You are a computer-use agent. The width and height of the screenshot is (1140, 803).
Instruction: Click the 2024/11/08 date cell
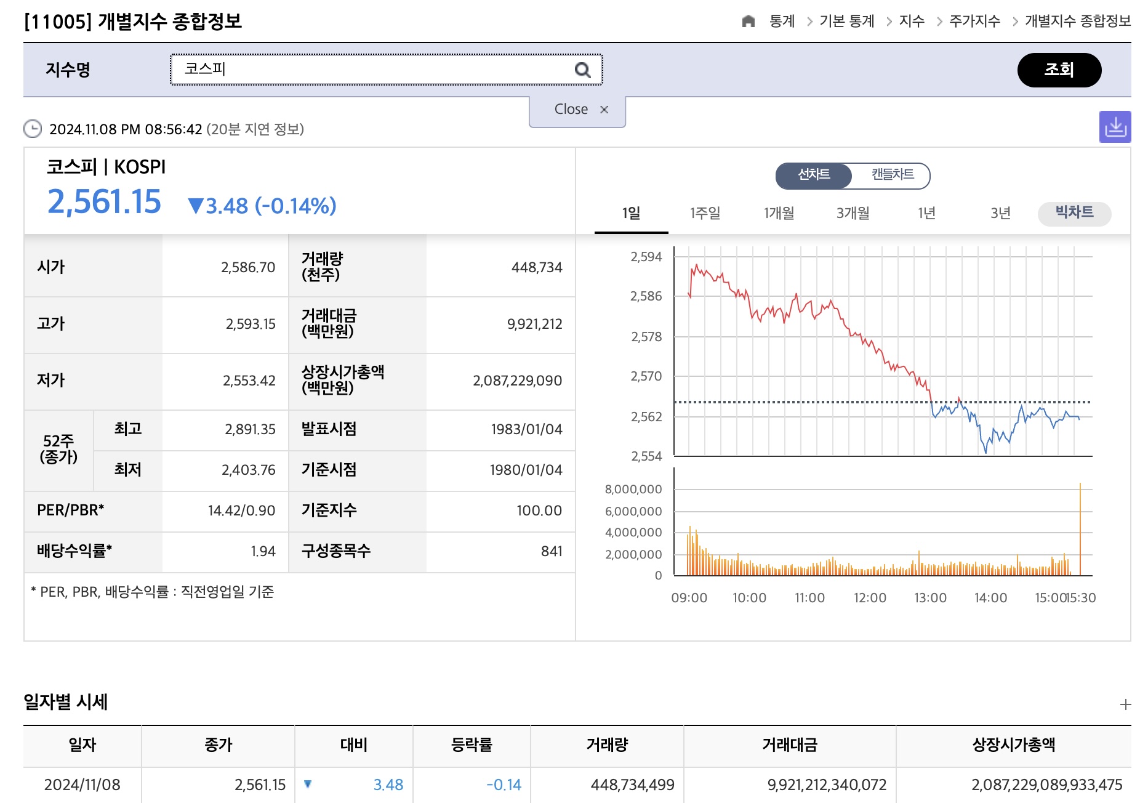(x=82, y=785)
